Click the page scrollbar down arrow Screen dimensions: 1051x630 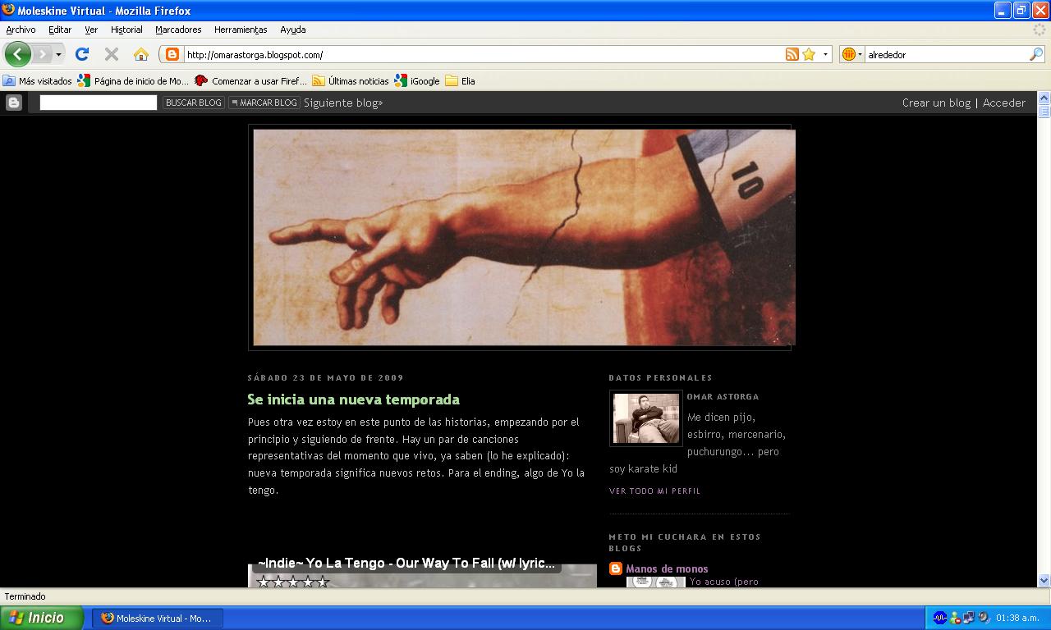click(x=1044, y=580)
